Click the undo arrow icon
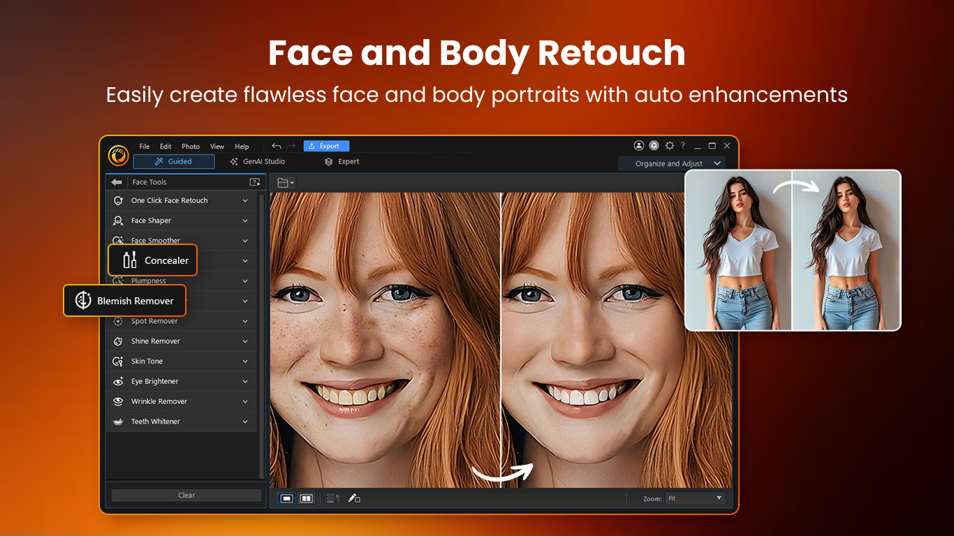The image size is (954, 536). pyautogui.click(x=277, y=146)
